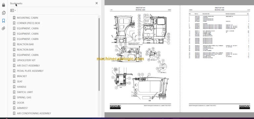Jump to the DOOR bookmark
The height and width of the screenshot is (119, 254).
(x=21, y=103)
